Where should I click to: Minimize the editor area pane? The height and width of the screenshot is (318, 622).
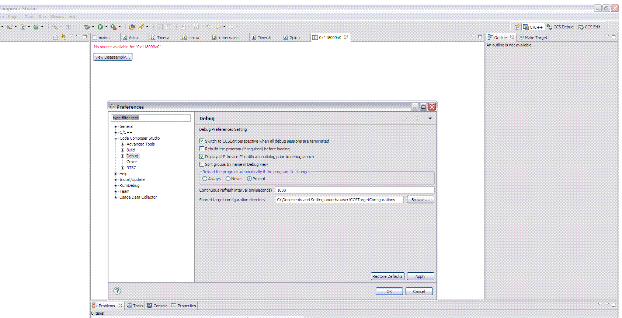pos(473,36)
